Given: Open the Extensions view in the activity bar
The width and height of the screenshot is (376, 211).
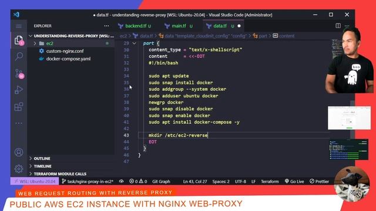Looking at the screenshot, I should (19, 107).
